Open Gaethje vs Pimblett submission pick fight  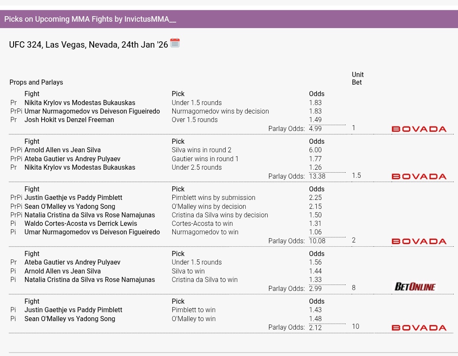pyautogui.click(x=73, y=197)
